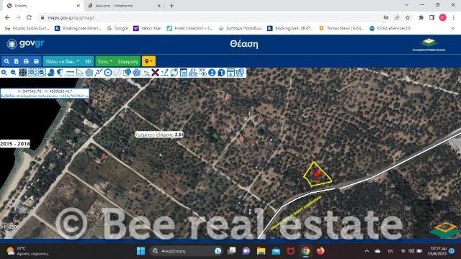
Task: Select the draw circle tool
Action: click(x=108, y=73)
